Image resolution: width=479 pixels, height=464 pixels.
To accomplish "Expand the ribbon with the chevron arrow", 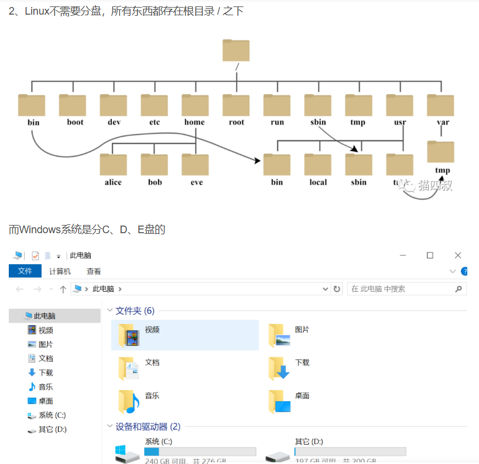I will (x=452, y=271).
